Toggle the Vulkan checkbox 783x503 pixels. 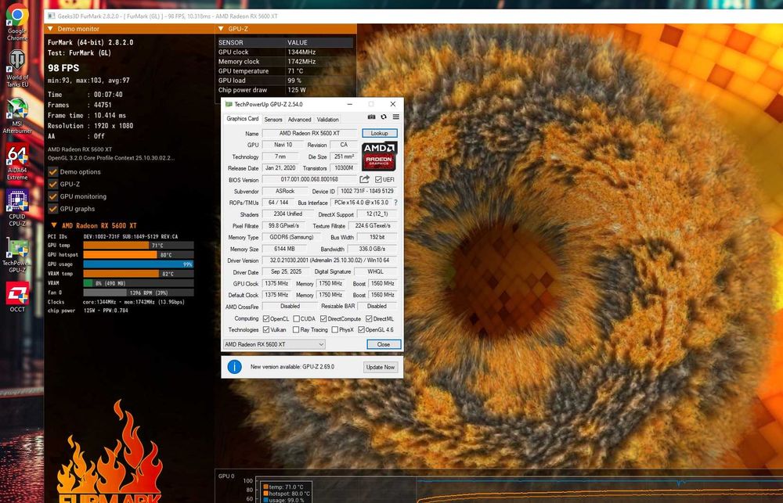point(266,330)
